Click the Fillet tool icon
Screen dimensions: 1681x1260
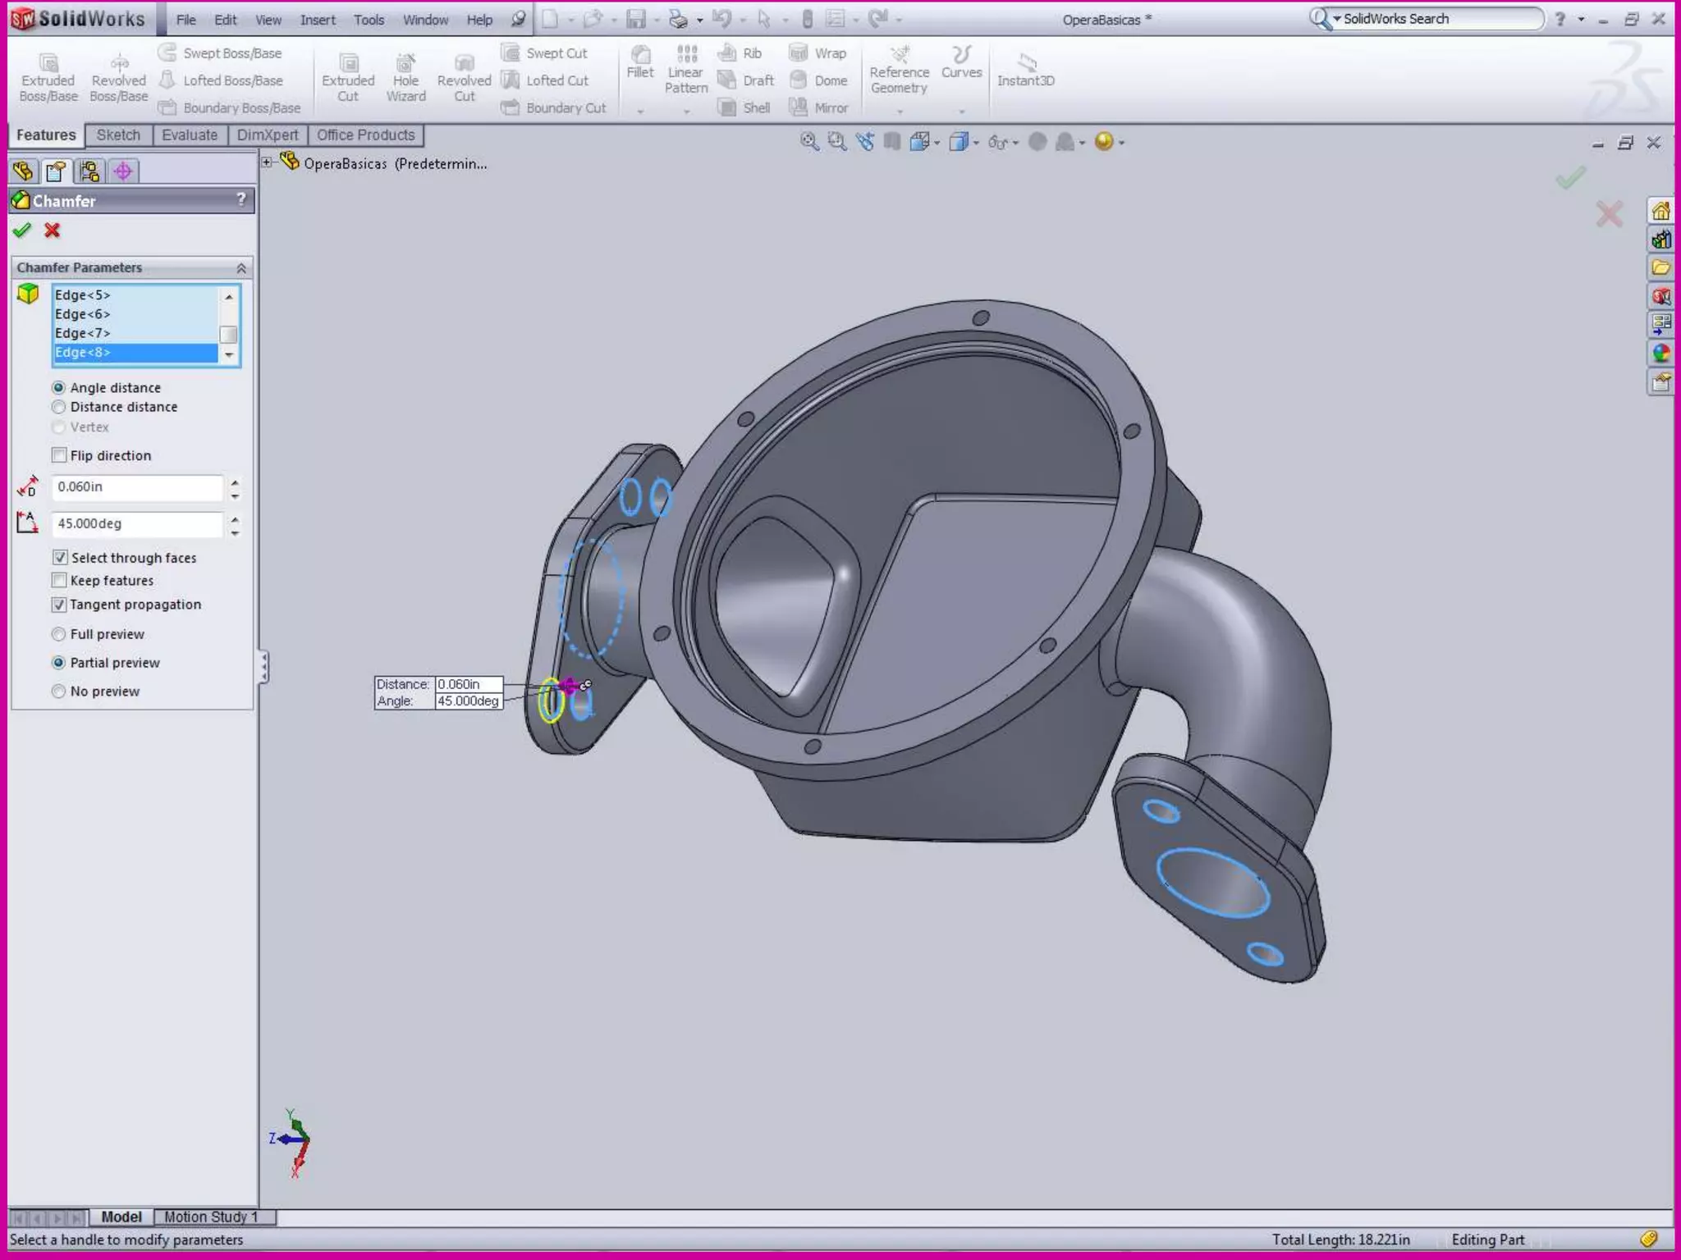pyautogui.click(x=639, y=56)
